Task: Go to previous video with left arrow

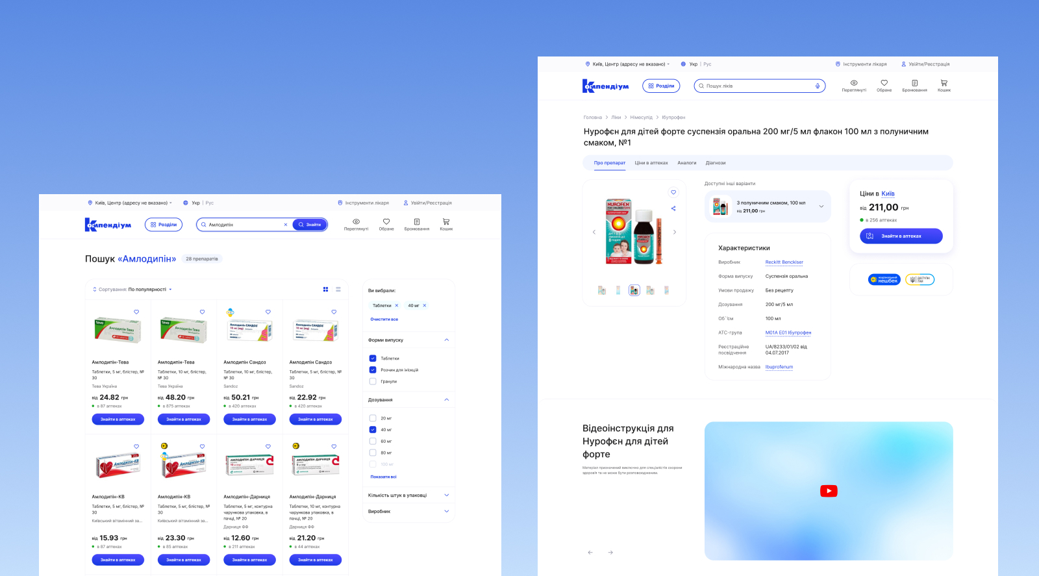Action: click(590, 553)
